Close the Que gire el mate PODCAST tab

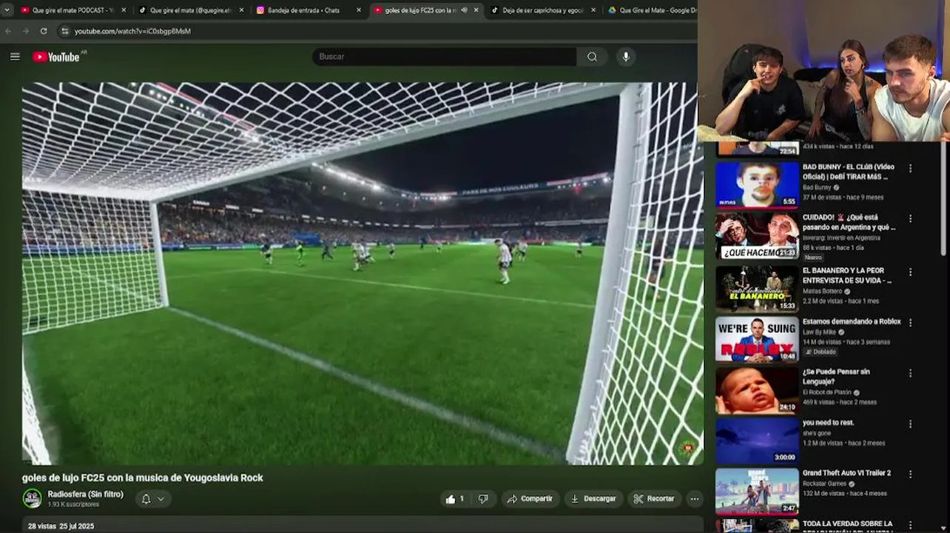pos(124,10)
